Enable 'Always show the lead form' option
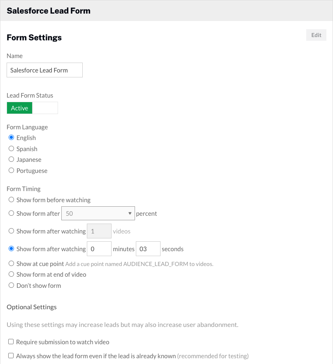Screen dimensions: 333x364 click(x=10, y=355)
